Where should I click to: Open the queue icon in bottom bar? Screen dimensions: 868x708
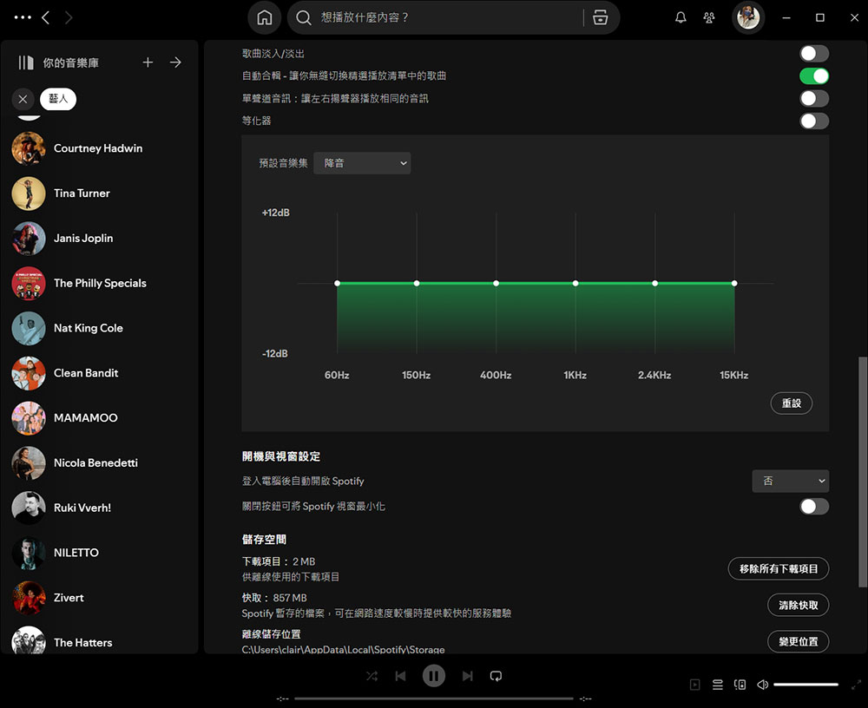point(718,685)
